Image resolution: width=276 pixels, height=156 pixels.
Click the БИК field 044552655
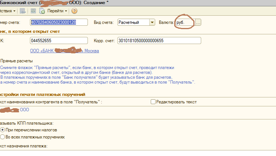[x=59, y=41]
